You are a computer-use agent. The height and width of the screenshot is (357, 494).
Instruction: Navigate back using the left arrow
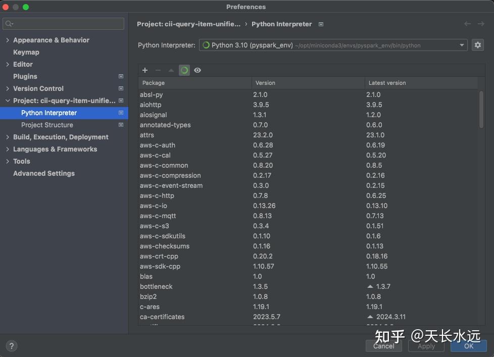467,24
